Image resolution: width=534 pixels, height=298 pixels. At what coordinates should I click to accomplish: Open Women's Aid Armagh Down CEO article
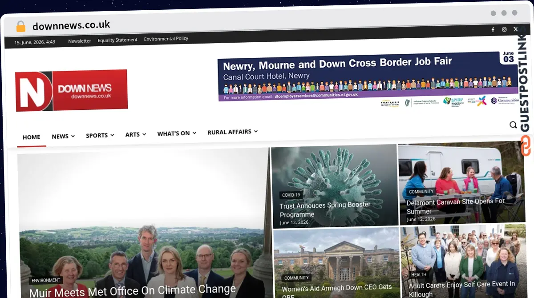click(x=337, y=292)
